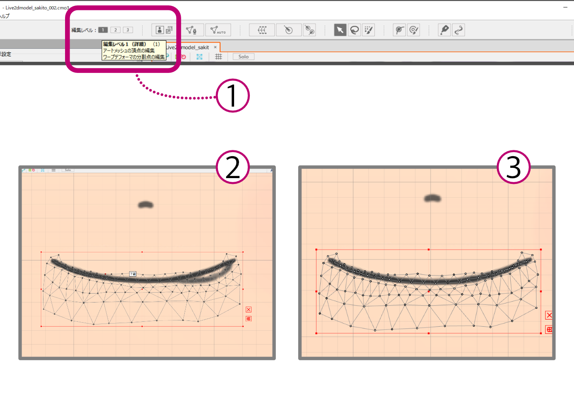574x405 pixels.
Task: Run the AUTO mesh generator
Action: click(218, 30)
